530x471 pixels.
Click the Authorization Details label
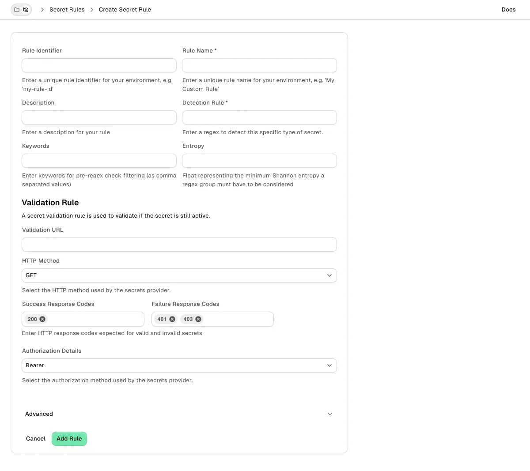click(x=52, y=351)
